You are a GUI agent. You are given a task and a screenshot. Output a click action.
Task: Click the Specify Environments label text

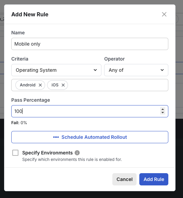tap(47, 153)
